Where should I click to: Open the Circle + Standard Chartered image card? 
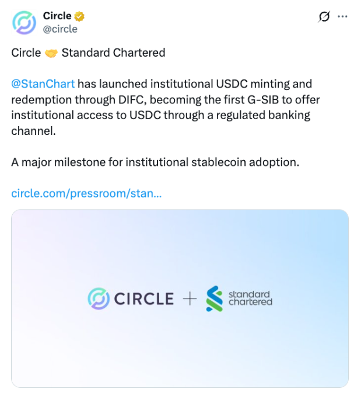point(180,298)
